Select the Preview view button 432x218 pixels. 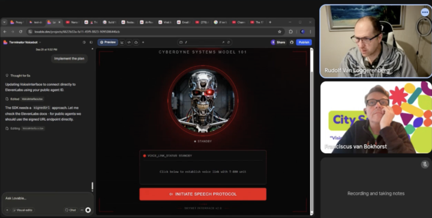tap(108, 43)
